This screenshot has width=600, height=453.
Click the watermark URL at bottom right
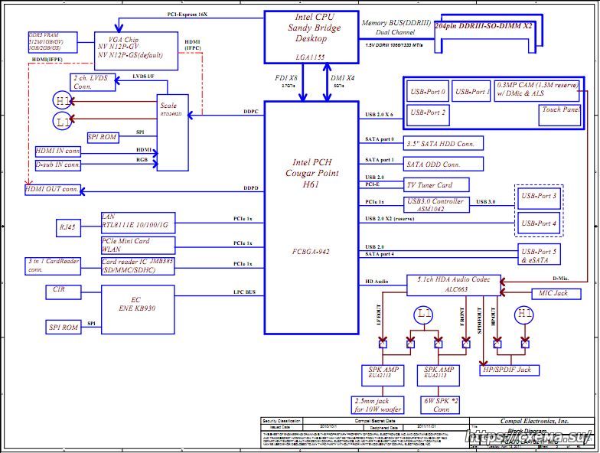[x=530, y=436]
